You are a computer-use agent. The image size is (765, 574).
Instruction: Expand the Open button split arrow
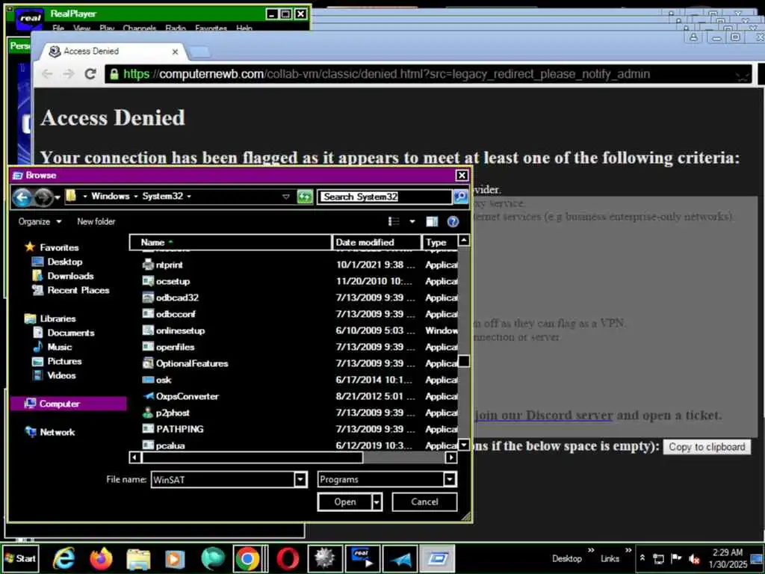coord(377,502)
